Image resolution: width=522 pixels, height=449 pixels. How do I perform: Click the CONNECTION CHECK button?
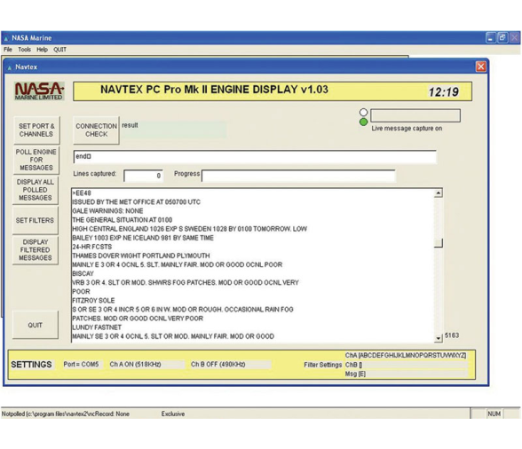(96, 130)
